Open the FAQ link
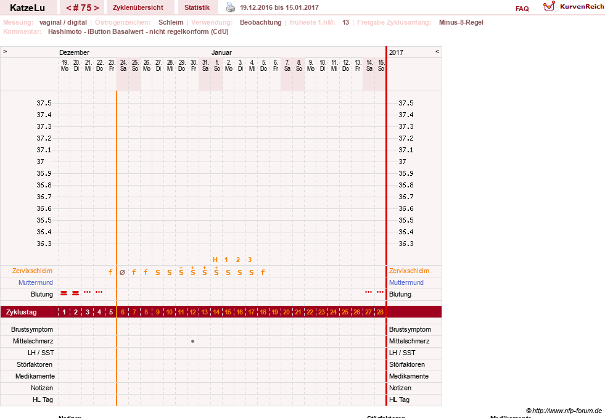 pos(522,9)
